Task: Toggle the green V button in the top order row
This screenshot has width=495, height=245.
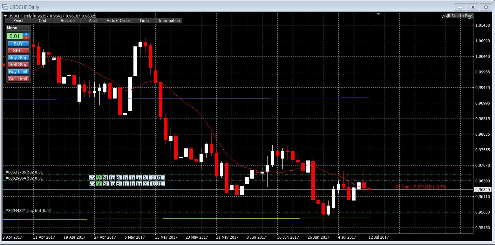Action: click(x=98, y=178)
